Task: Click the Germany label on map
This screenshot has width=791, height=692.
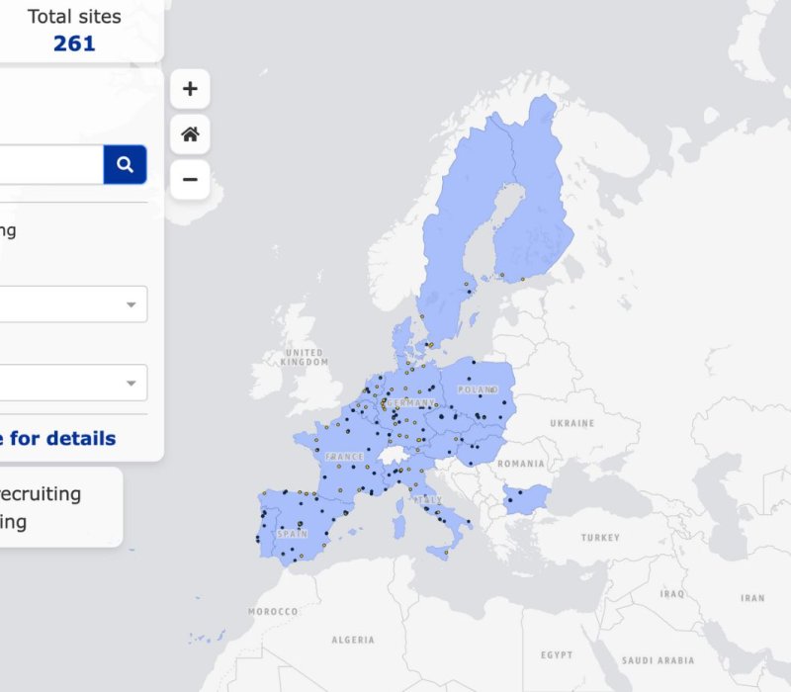Action: point(410,403)
